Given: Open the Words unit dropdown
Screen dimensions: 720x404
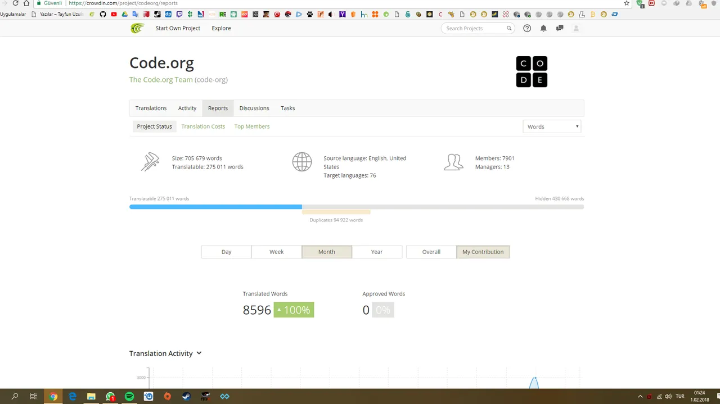Looking at the screenshot, I should pyautogui.click(x=552, y=126).
